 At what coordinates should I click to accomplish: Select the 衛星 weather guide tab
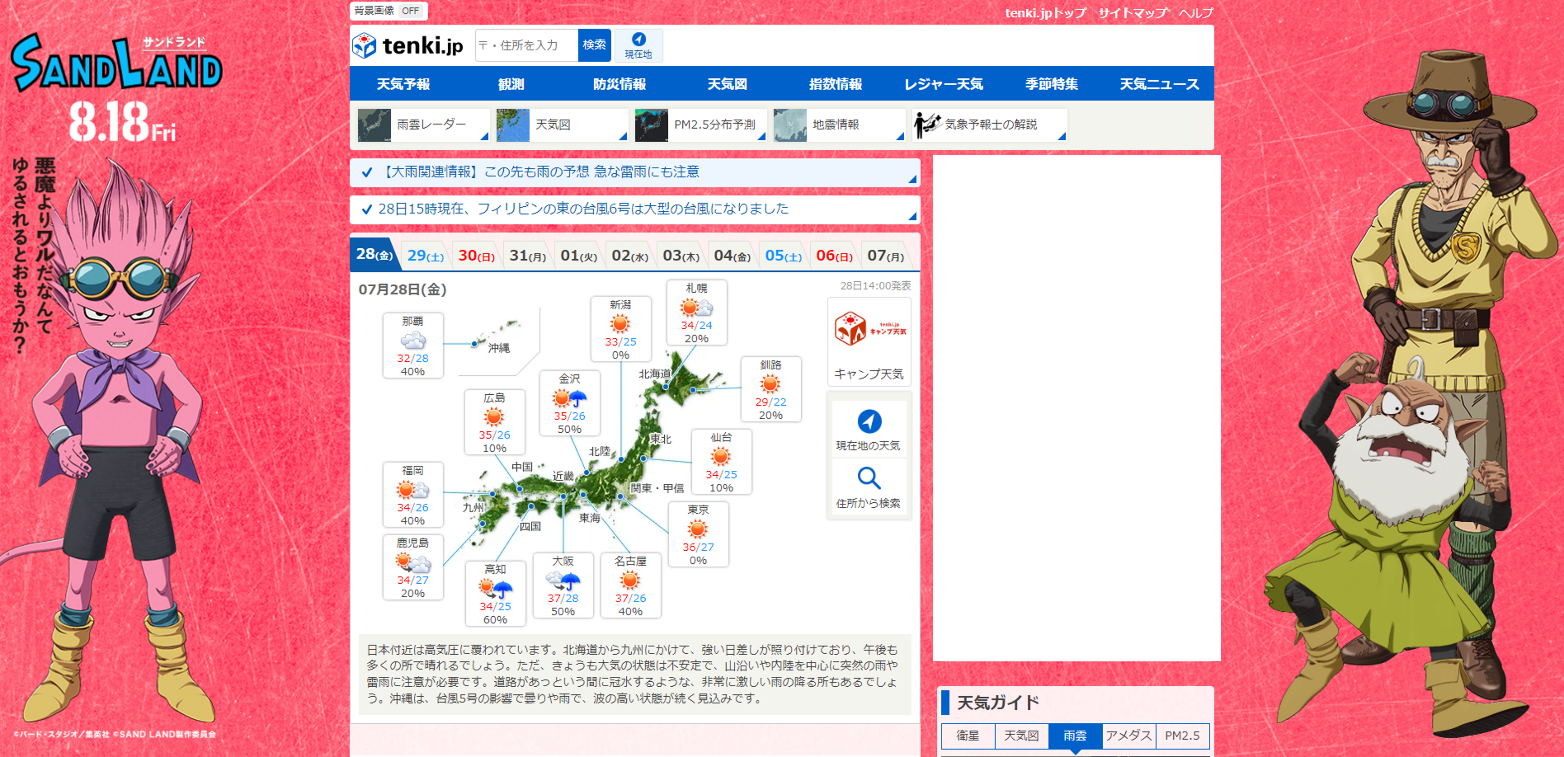[x=968, y=736]
